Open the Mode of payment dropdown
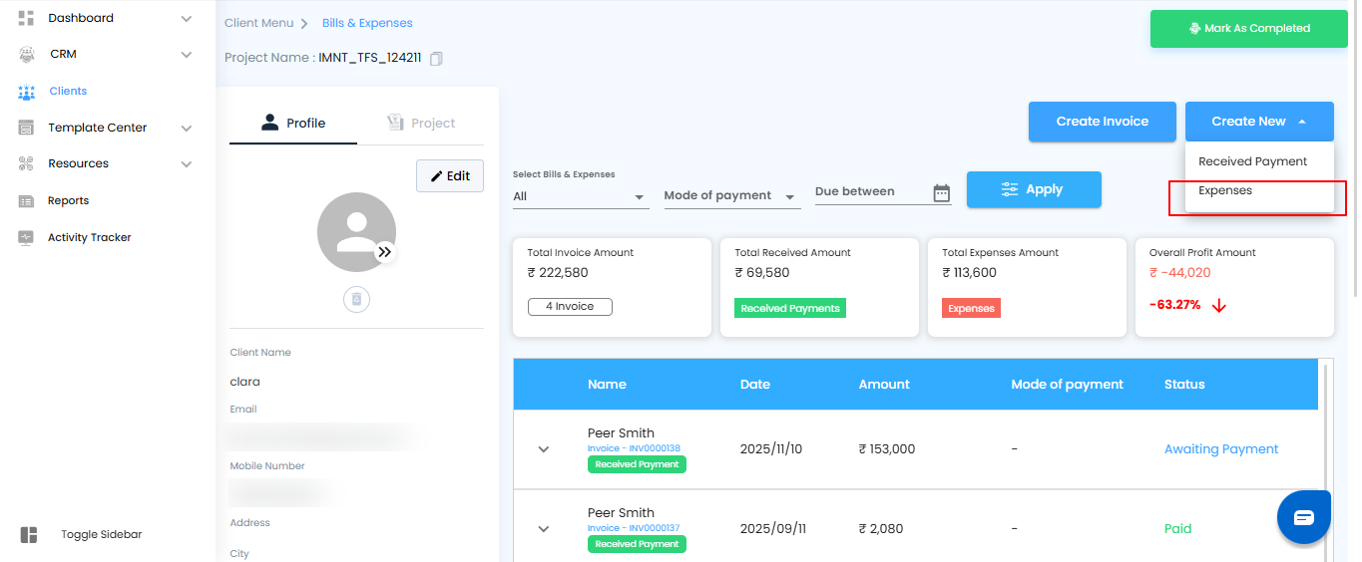 (731, 196)
